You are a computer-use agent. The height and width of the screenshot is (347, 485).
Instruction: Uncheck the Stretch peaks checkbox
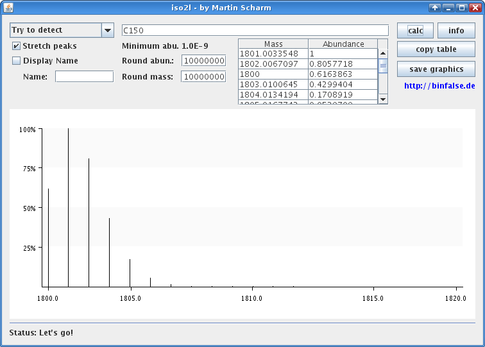point(17,46)
